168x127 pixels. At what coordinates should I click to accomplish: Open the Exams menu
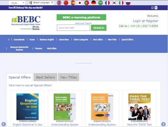pyautogui.click(x=32, y=39)
